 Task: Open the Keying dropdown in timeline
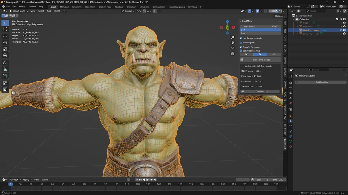(x=27, y=180)
